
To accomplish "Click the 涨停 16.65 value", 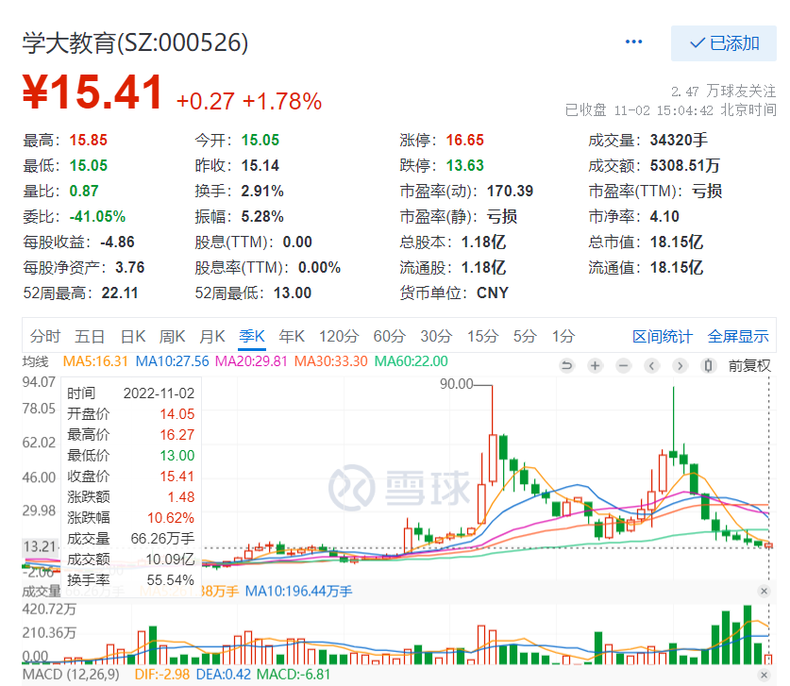I will (464, 140).
